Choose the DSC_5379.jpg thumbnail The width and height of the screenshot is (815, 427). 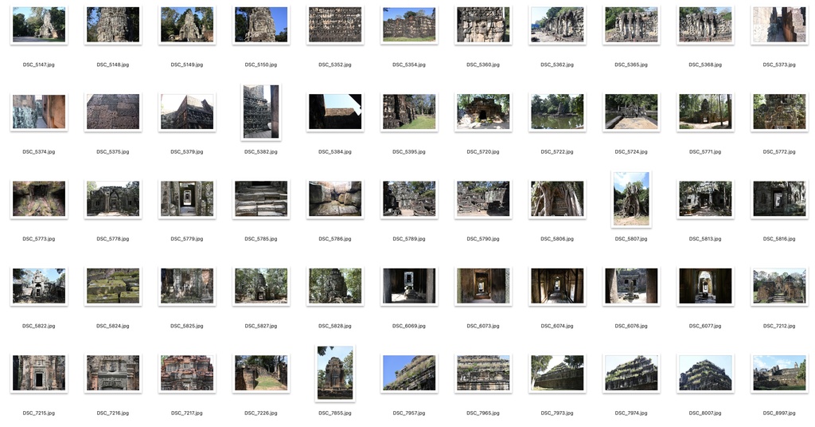pos(187,112)
